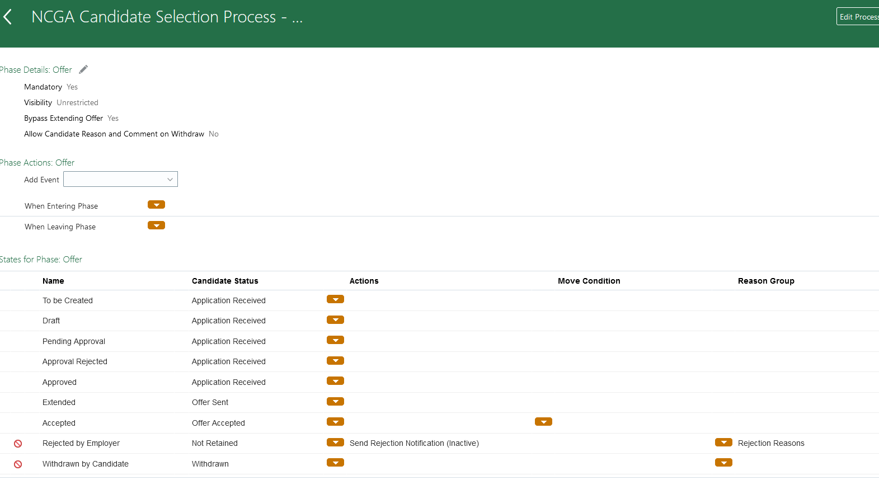The height and width of the screenshot is (480, 879).
Task: Click the Candidate Status column header
Action: coord(225,281)
